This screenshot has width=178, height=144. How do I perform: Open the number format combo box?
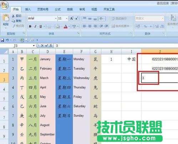(149, 19)
